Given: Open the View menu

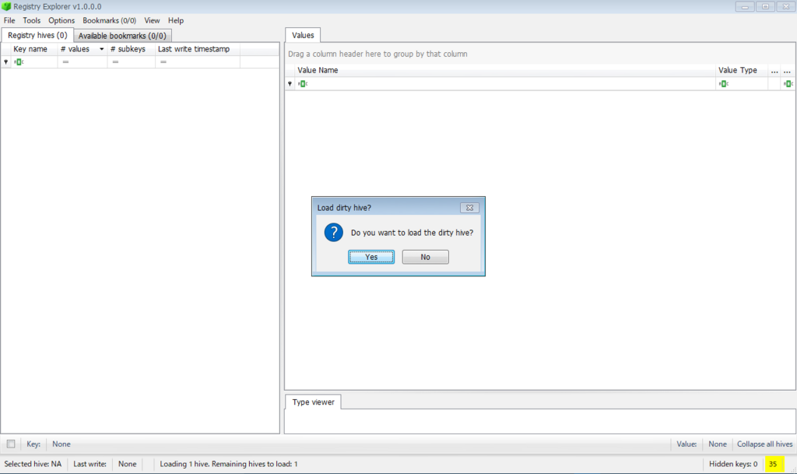Looking at the screenshot, I should click(x=152, y=20).
